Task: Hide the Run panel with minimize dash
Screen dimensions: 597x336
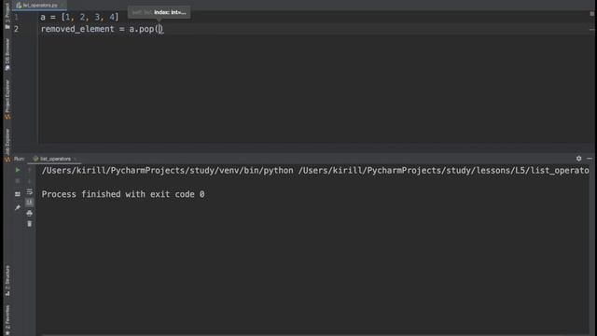Action: [590, 159]
